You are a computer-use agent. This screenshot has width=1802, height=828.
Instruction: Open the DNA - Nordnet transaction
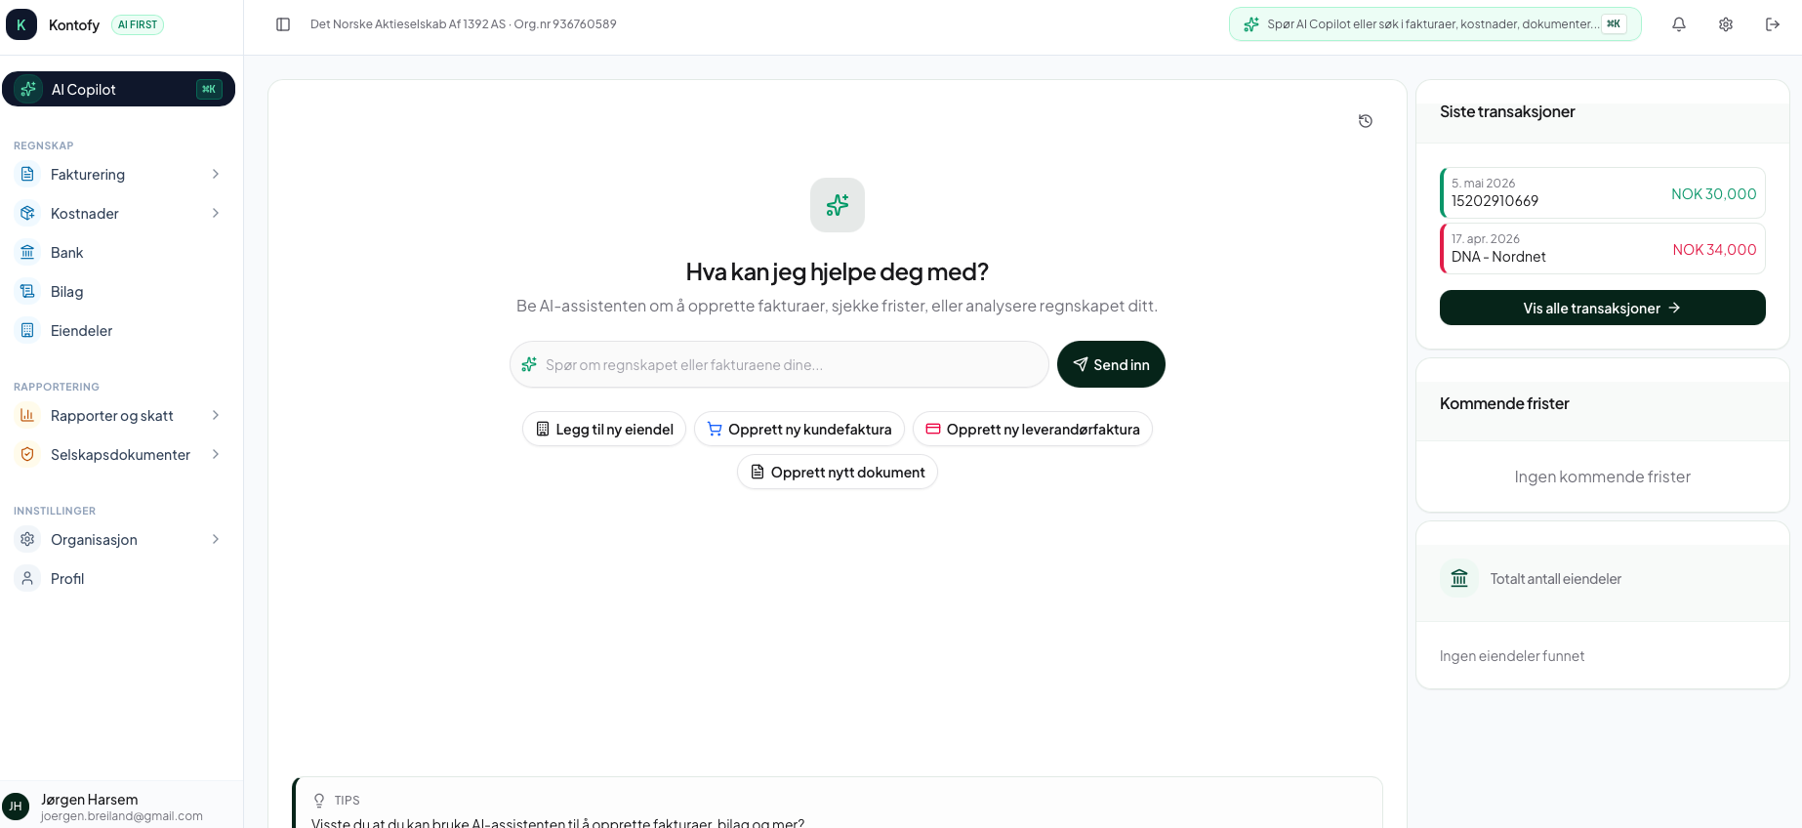click(1603, 248)
